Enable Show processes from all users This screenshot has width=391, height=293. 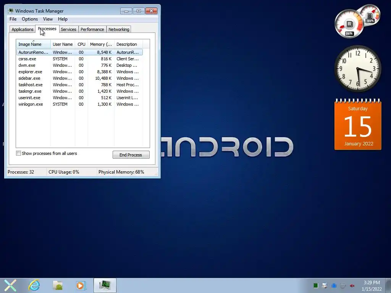coord(18,153)
